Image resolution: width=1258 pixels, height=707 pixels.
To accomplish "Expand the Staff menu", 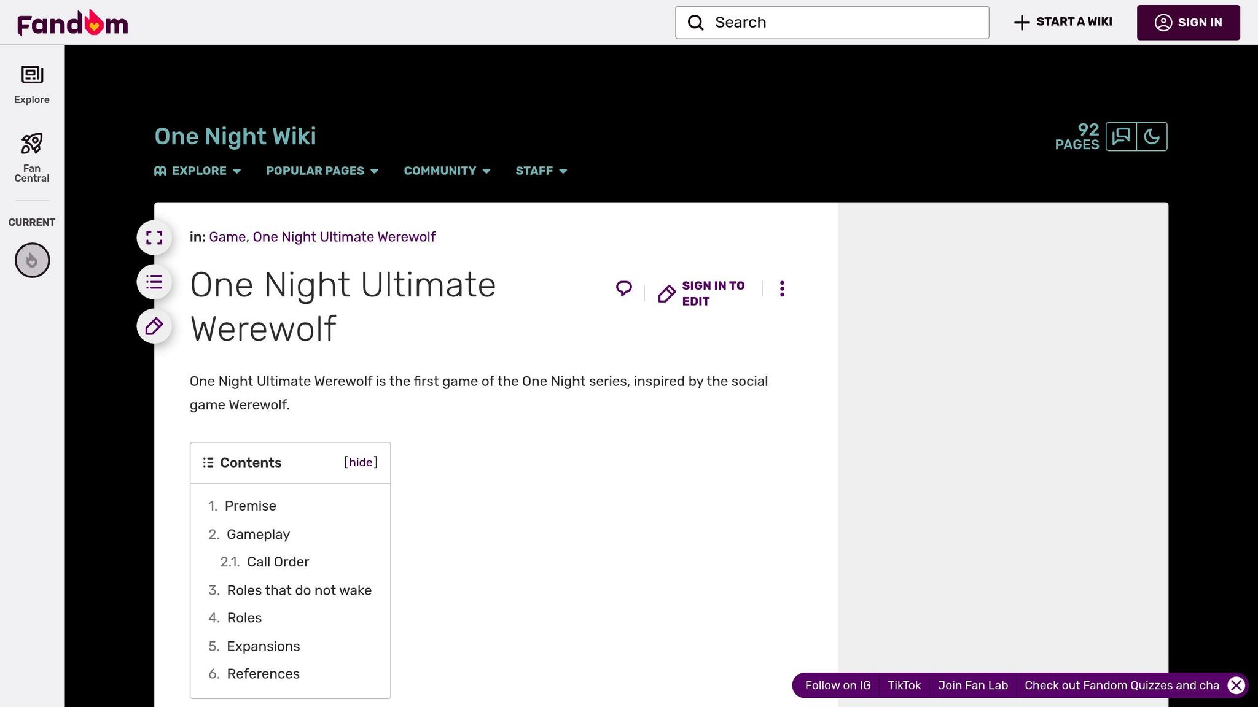I will (541, 171).
